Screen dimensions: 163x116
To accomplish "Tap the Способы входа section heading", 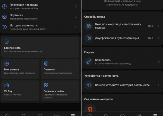I will tap(95, 17).
